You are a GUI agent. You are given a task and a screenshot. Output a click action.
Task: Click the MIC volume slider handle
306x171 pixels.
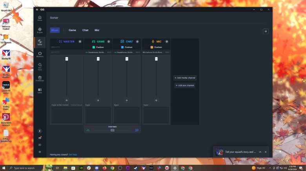click(156, 59)
